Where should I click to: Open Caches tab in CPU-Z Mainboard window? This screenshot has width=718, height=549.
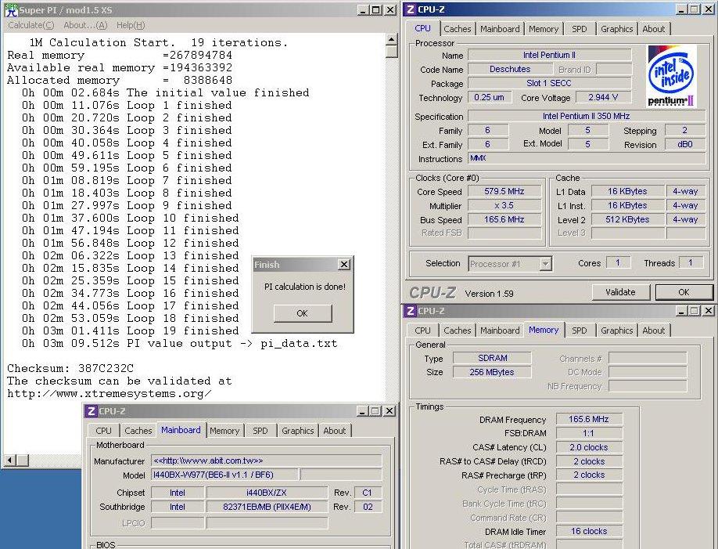pyautogui.click(x=138, y=431)
